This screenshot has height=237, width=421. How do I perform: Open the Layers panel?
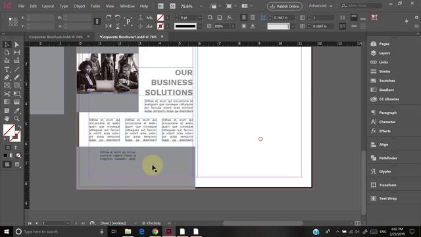384,53
